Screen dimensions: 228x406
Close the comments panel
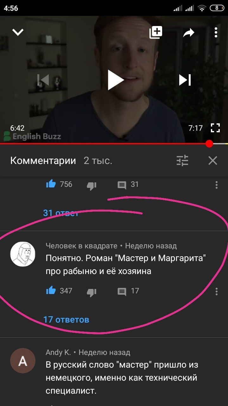(x=213, y=160)
